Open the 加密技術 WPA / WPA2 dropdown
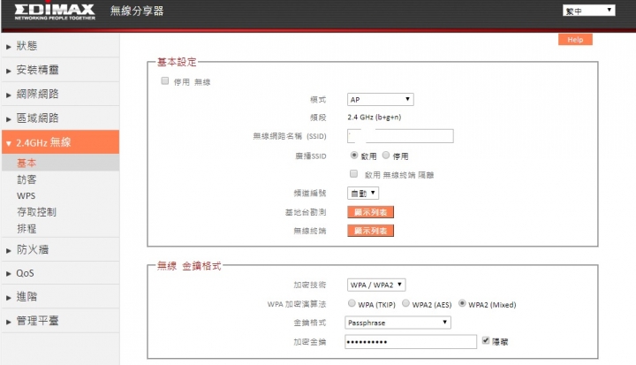 click(x=376, y=285)
